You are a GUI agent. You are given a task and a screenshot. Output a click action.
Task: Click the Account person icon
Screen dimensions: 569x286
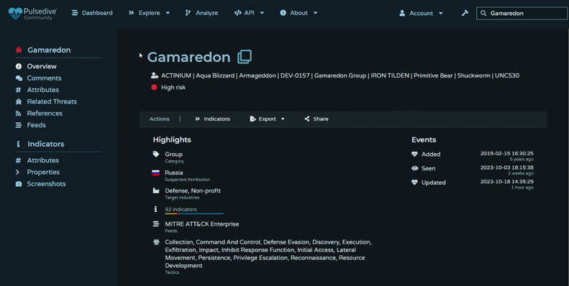(x=402, y=13)
